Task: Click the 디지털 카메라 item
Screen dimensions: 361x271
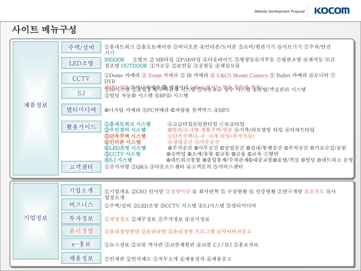Action: pos(122,110)
